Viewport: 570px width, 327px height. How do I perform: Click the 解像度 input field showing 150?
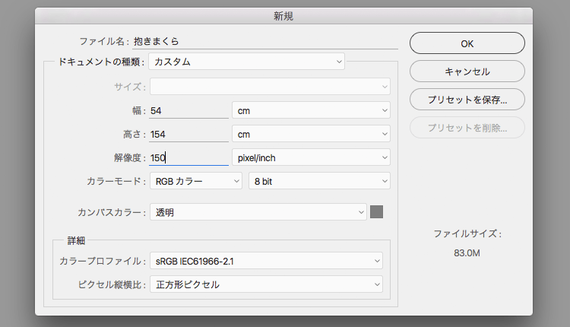pyautogui.click(x=188, y=157)
